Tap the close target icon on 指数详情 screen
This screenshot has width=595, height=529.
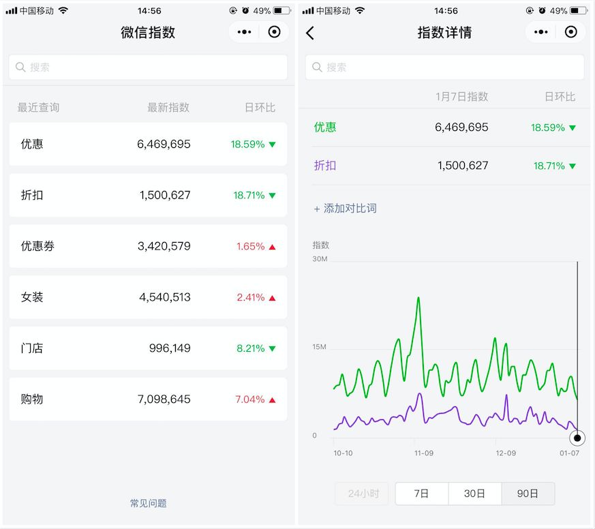click(570, 32)
